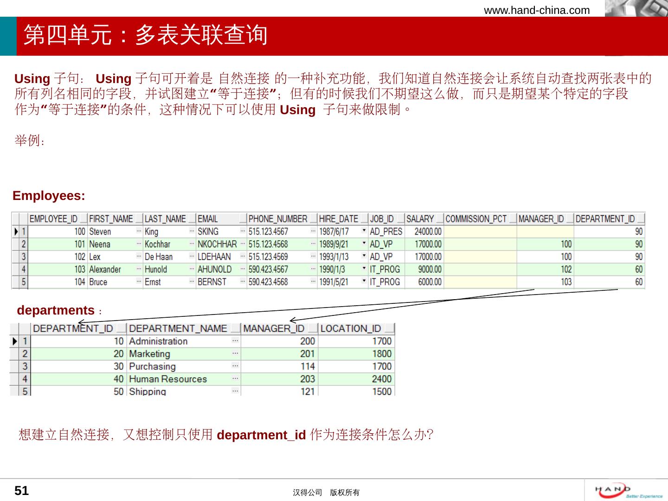Screen dimensions: 668x501
Task: Select row 3 header in Employees table
Action: pos(24,257)
